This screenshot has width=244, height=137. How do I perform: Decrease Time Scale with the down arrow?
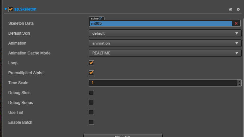point(239,85)
